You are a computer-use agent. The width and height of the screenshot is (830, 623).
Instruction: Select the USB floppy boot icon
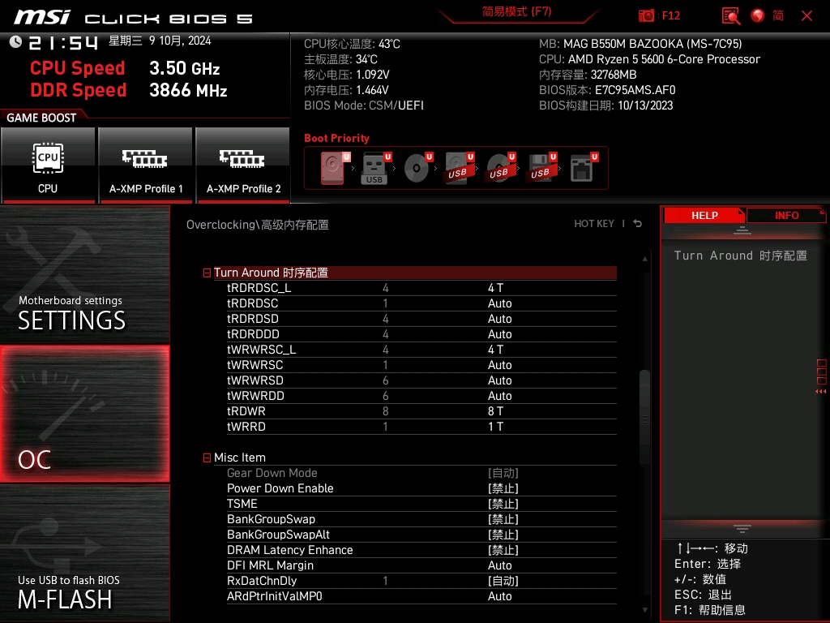[x=541, y=168]
